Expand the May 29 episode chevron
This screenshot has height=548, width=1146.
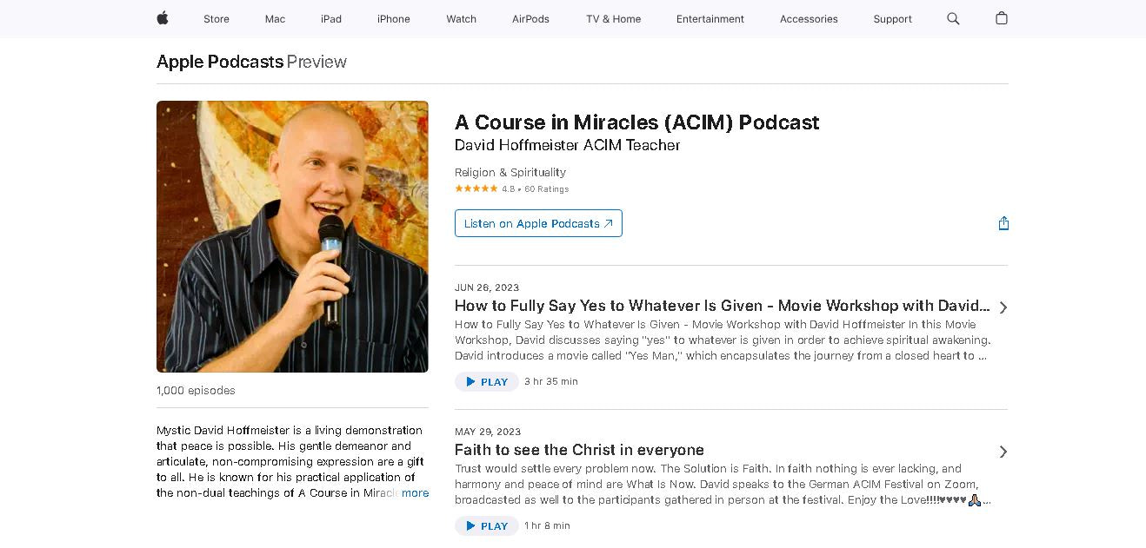pos(1003,452)
